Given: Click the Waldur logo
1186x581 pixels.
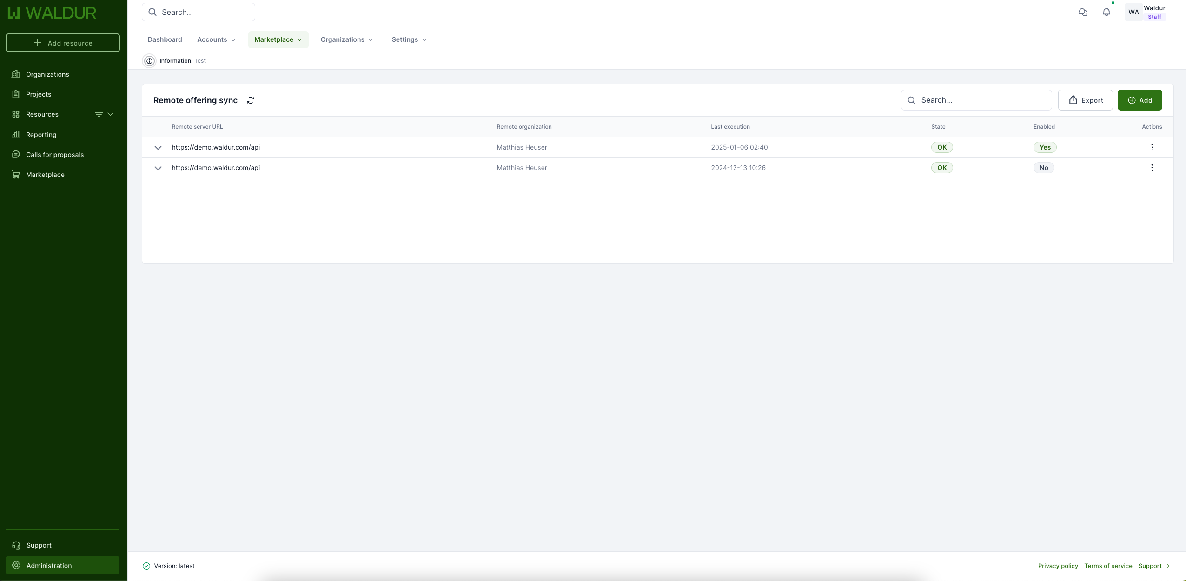Looking at the screenshot, I should 52,13.
